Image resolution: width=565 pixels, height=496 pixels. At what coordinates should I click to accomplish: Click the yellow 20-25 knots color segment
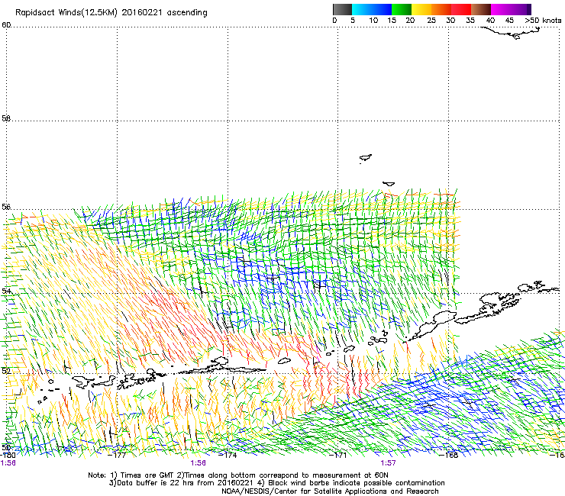(421, 9)
